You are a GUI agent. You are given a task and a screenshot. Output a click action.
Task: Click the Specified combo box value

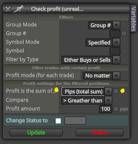click(x=99, y=42)
